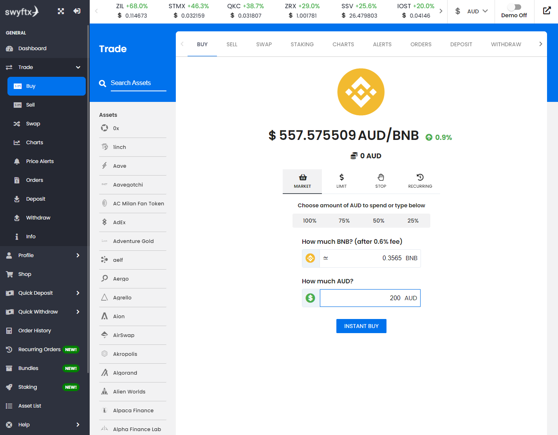This screenshot has width=558, height=435.
Task: Expand the Quick Withdraw menu
Action: click(78, 312)
